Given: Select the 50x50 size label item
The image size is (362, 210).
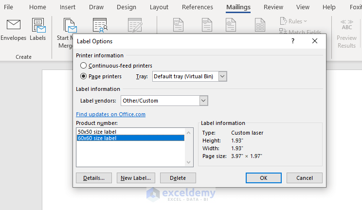Looking at the screenshot, I should [x=97, y=132].
